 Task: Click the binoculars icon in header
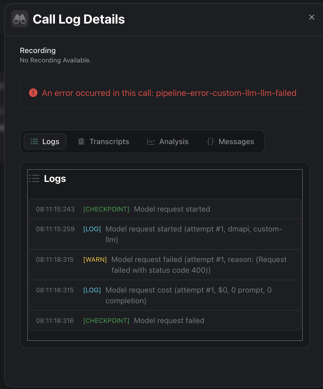coord(20,19)
